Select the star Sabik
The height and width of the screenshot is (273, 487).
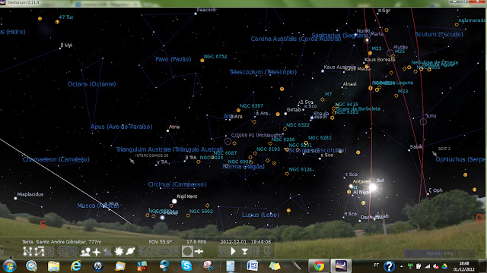[409, 150]
